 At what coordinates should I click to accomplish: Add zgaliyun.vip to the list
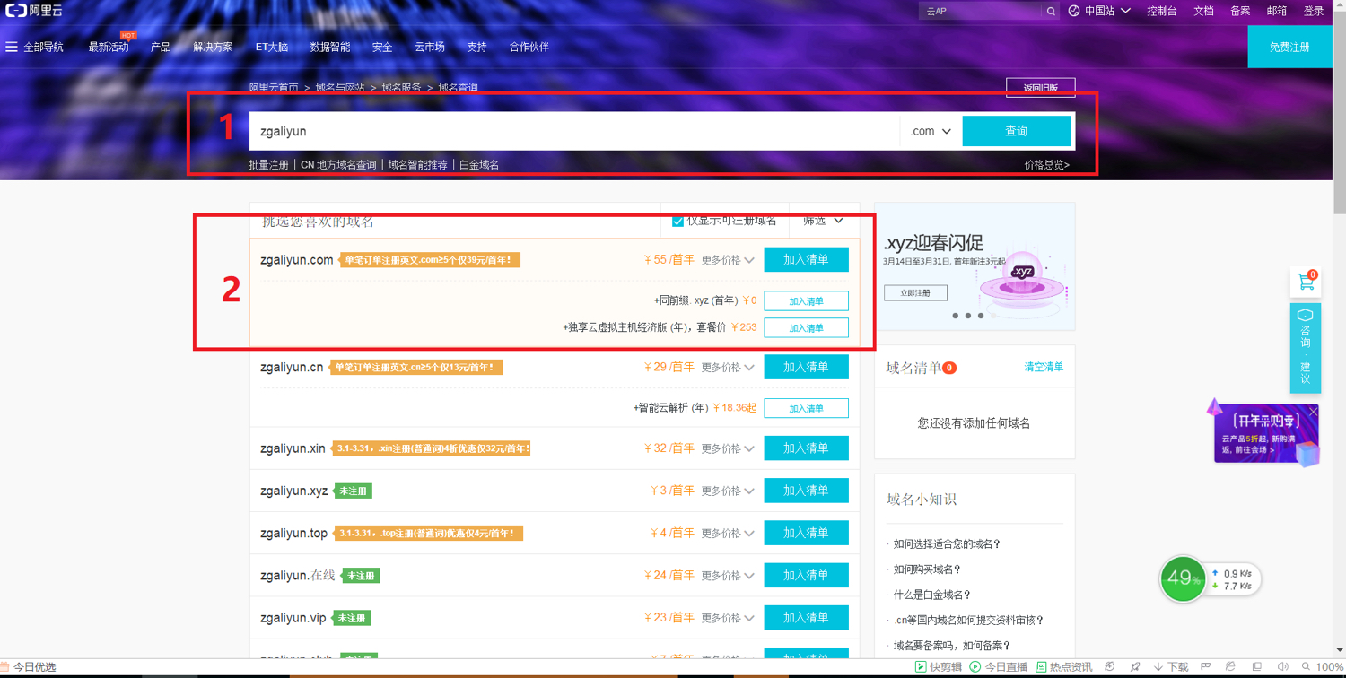(806, 618)
